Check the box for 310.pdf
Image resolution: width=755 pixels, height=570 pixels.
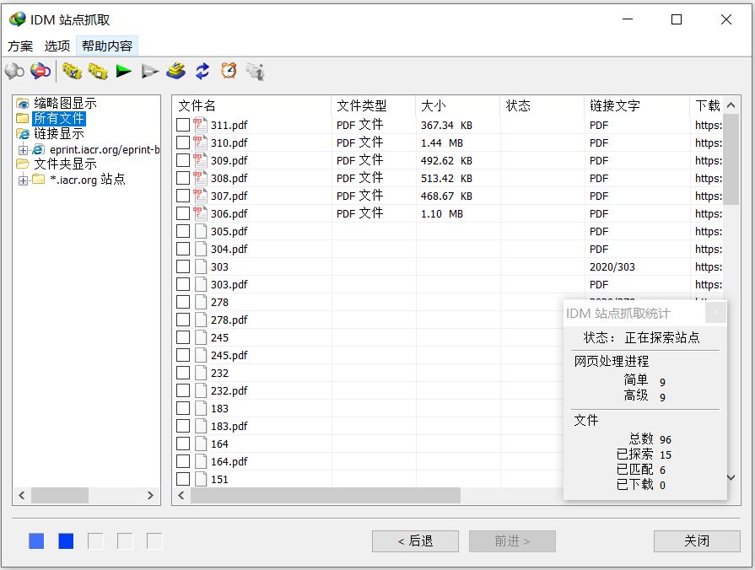(x=183, y=142)
